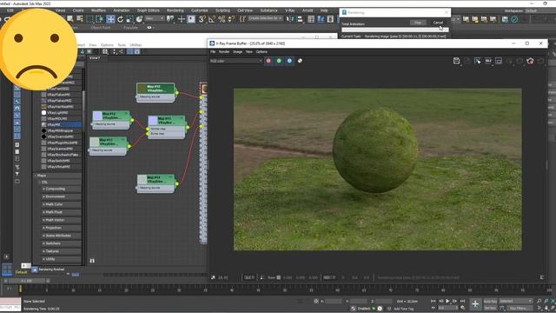Image resolution: width=556 pixels, height=313 pixels.
Task: Cancel the rendering in progress dialog
Action: point(438,23)
